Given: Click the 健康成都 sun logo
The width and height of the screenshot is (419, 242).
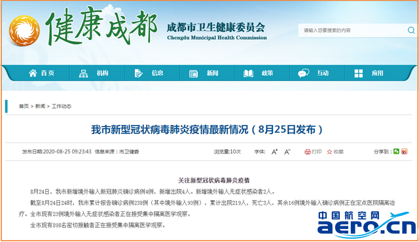Looking at the screenshot, I should point(24,31).
